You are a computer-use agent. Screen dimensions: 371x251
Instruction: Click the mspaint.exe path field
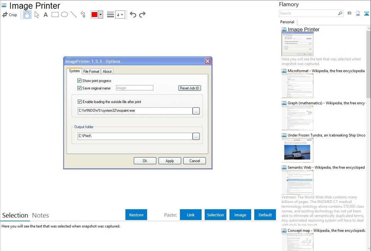(135, 111)
